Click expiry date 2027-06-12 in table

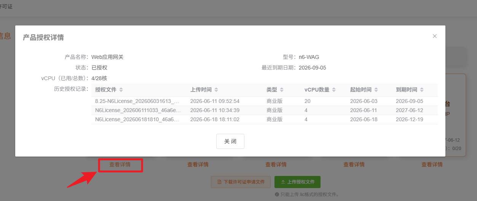409,110
